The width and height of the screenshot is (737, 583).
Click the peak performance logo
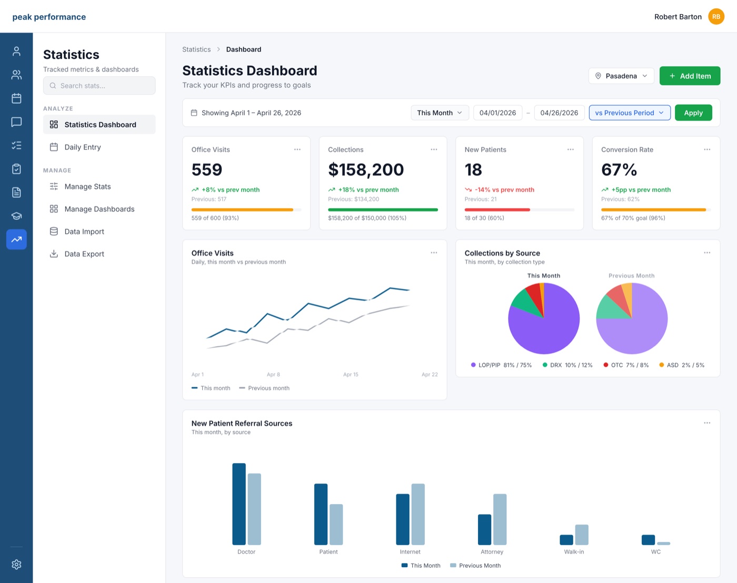pos(49,17)
